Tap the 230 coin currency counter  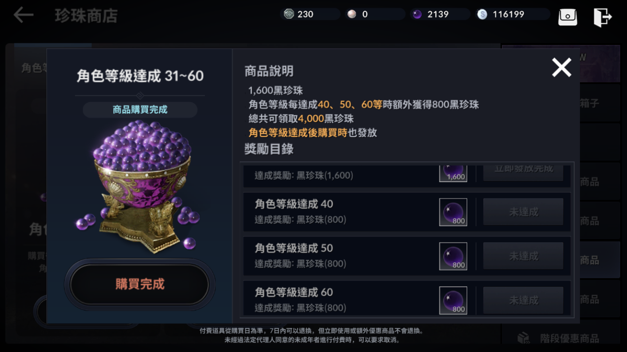pyautogui.click(x=310, y=14)
